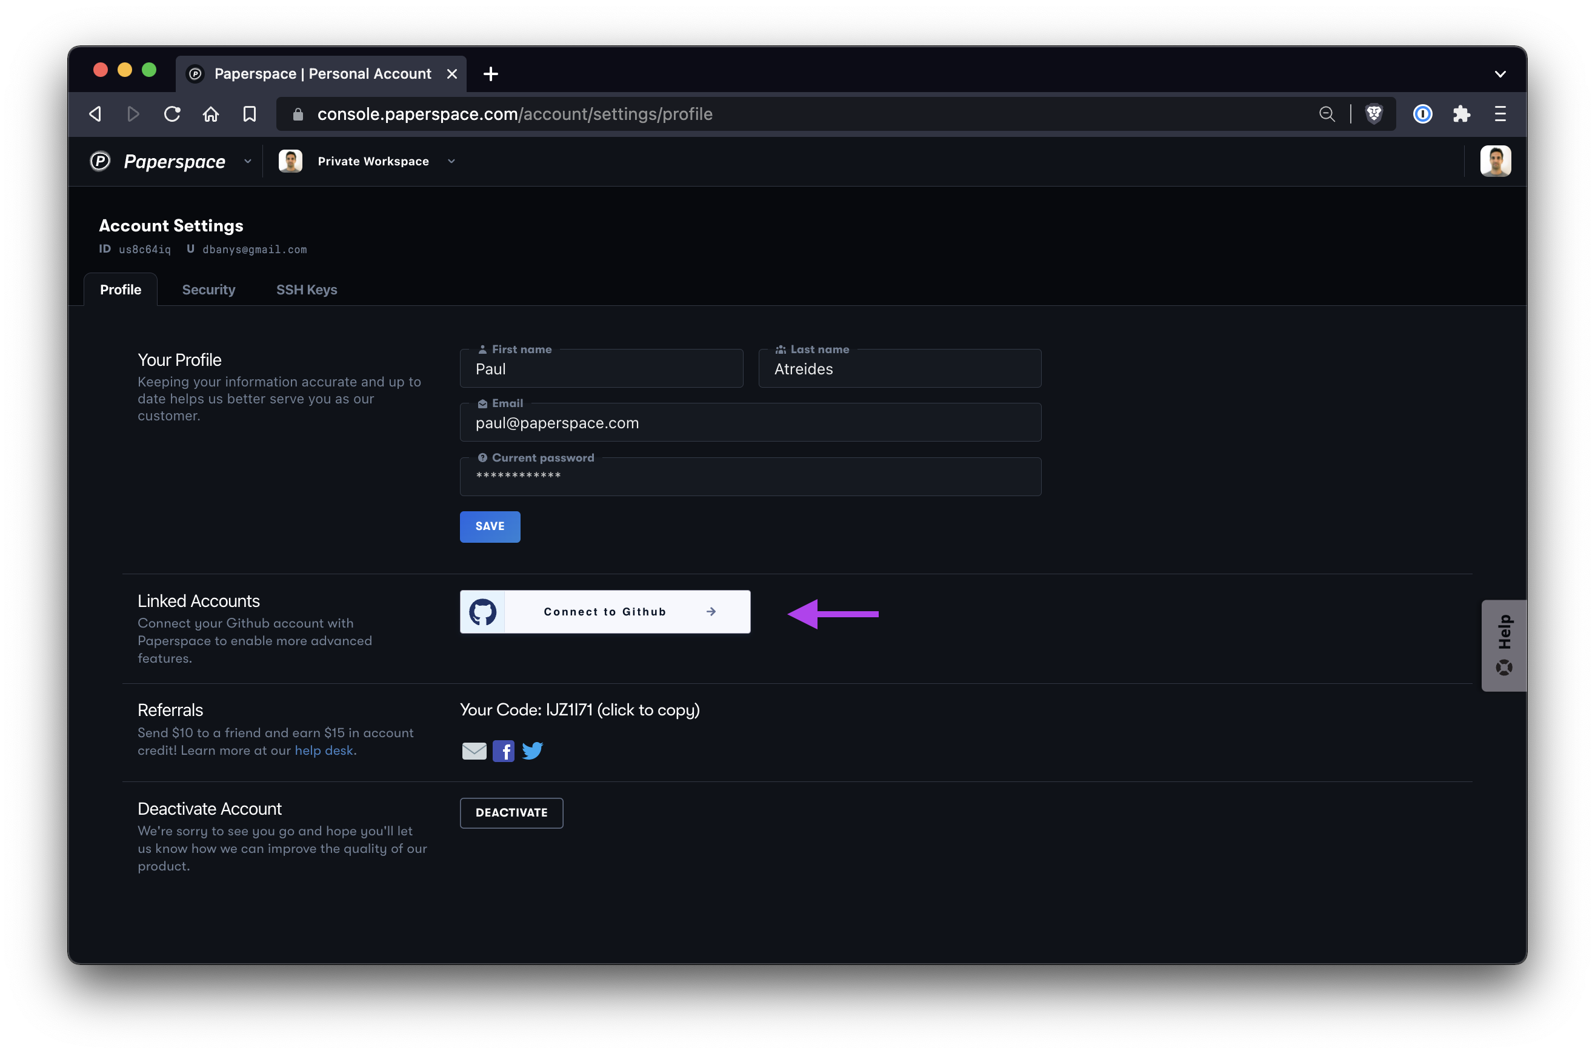The image size is (1595, 1054).
Task: Click Connect to Github button
Action: [605, 612]
